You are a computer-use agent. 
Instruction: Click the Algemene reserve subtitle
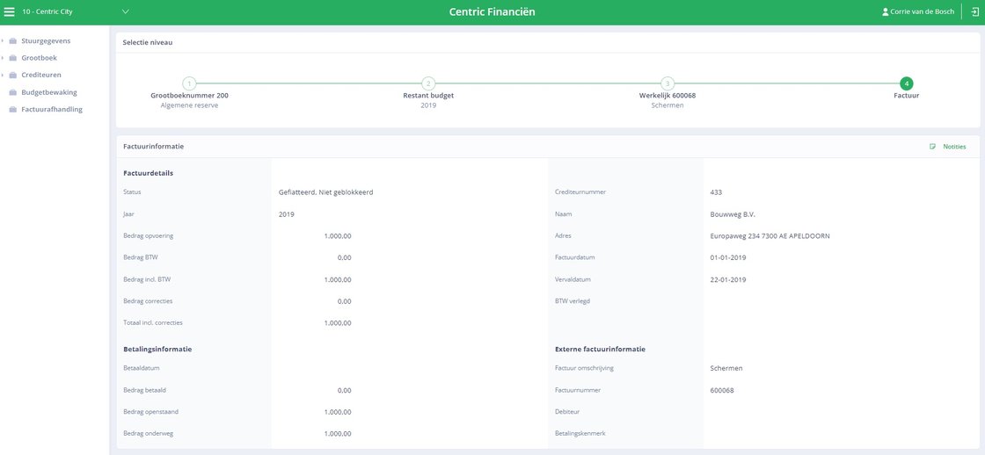tap(189, 105)
